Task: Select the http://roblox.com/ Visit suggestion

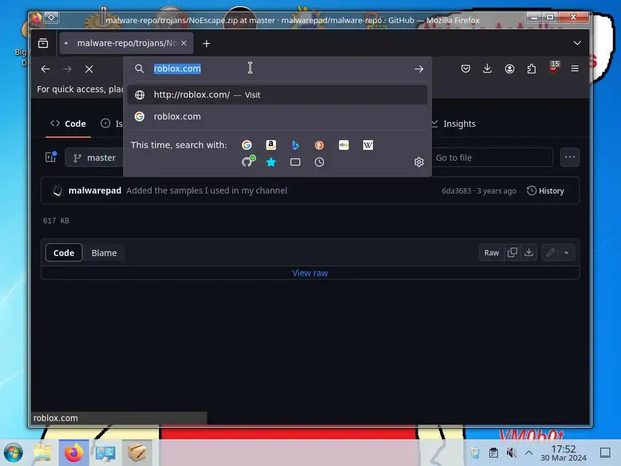Action: tap(277, 95)
